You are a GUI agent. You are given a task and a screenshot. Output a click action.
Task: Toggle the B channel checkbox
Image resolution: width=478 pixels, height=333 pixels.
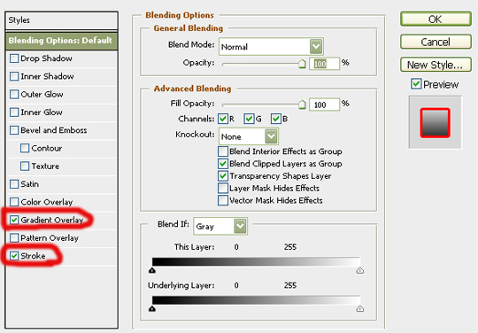coord(276,119)
